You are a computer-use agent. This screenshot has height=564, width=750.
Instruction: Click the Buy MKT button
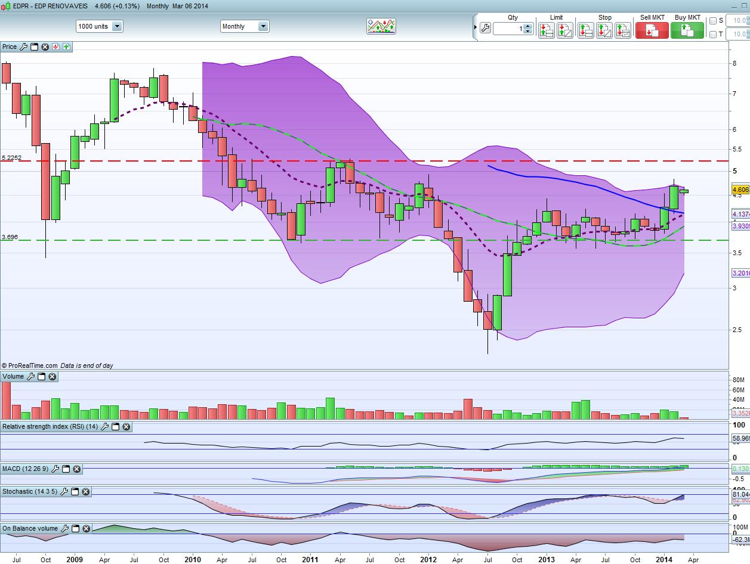point(687,30)
